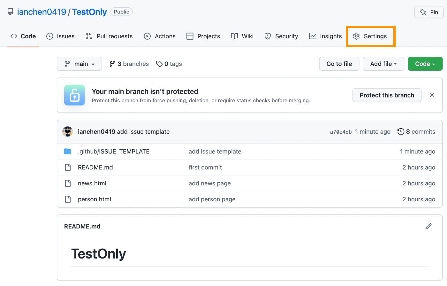The width and height of the screenshot is (447, 286).
Task: Click the README.md heading in preview panel
Action: coord(82,226)
